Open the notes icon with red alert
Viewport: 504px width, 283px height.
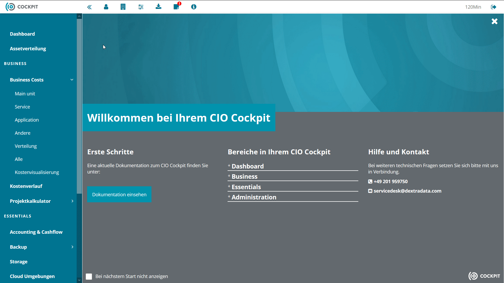point(177,6)
